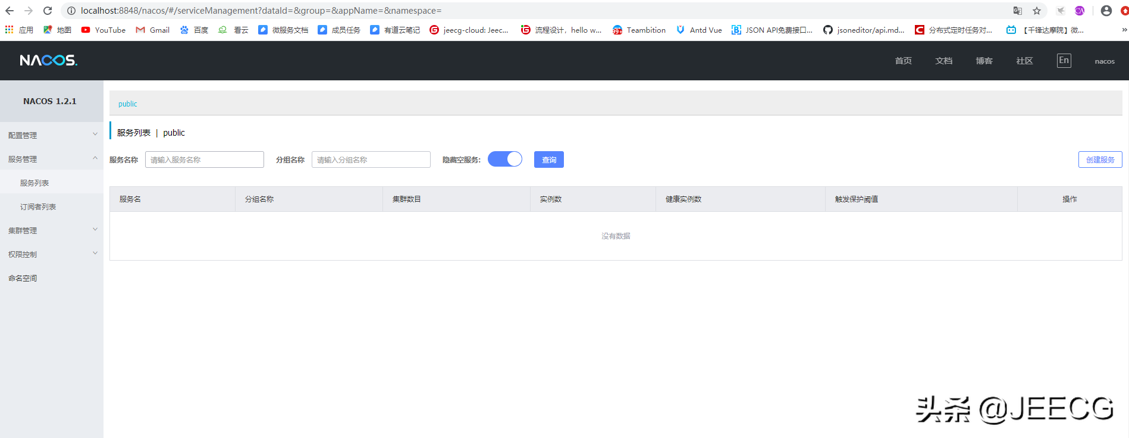The image size is (1129, 438).
Task: Open the apps grid bookmark icon
Action: click(18, 30)
